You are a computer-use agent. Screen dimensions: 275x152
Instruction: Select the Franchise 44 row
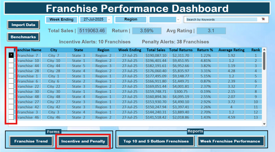pos(28,66)
